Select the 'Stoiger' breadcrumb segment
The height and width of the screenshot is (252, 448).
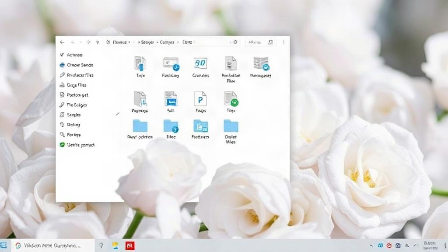pyautogui.click(x=147, y=42)
